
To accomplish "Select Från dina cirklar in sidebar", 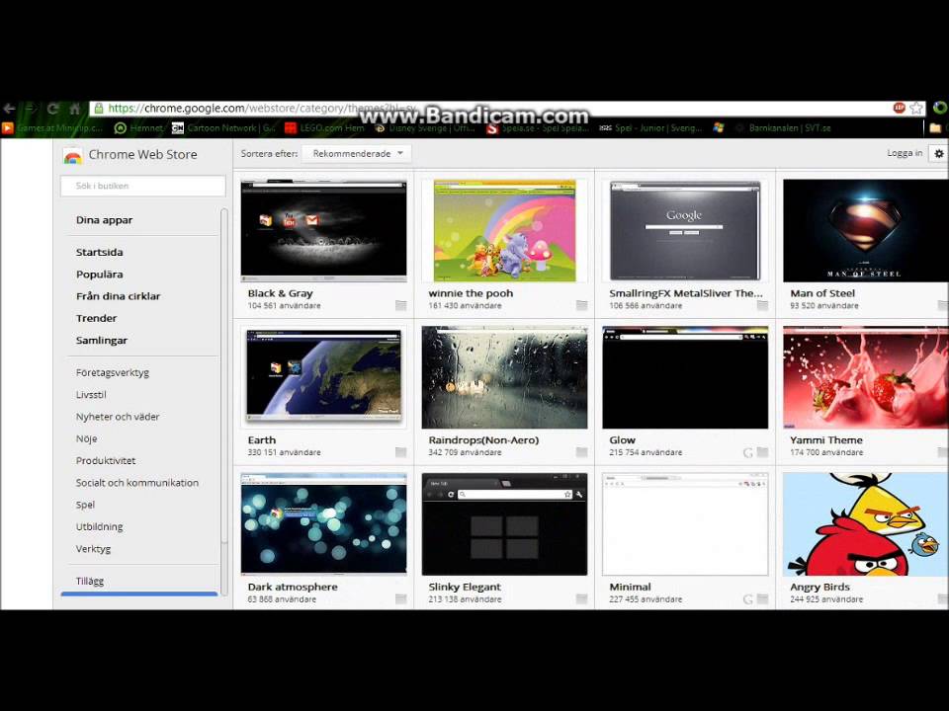I will [x=118, y=296].
